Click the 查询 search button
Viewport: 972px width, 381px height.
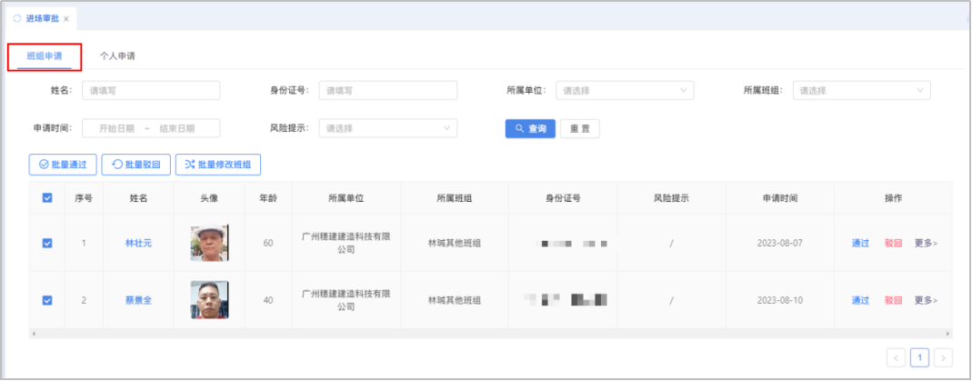point(530,129)
